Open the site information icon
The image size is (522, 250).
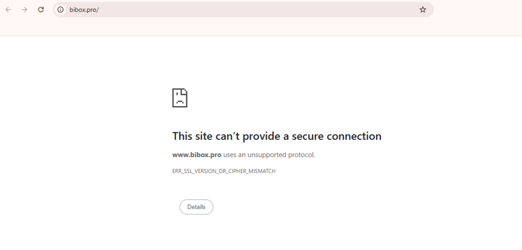pyautogui.click(x=61, y=10)
